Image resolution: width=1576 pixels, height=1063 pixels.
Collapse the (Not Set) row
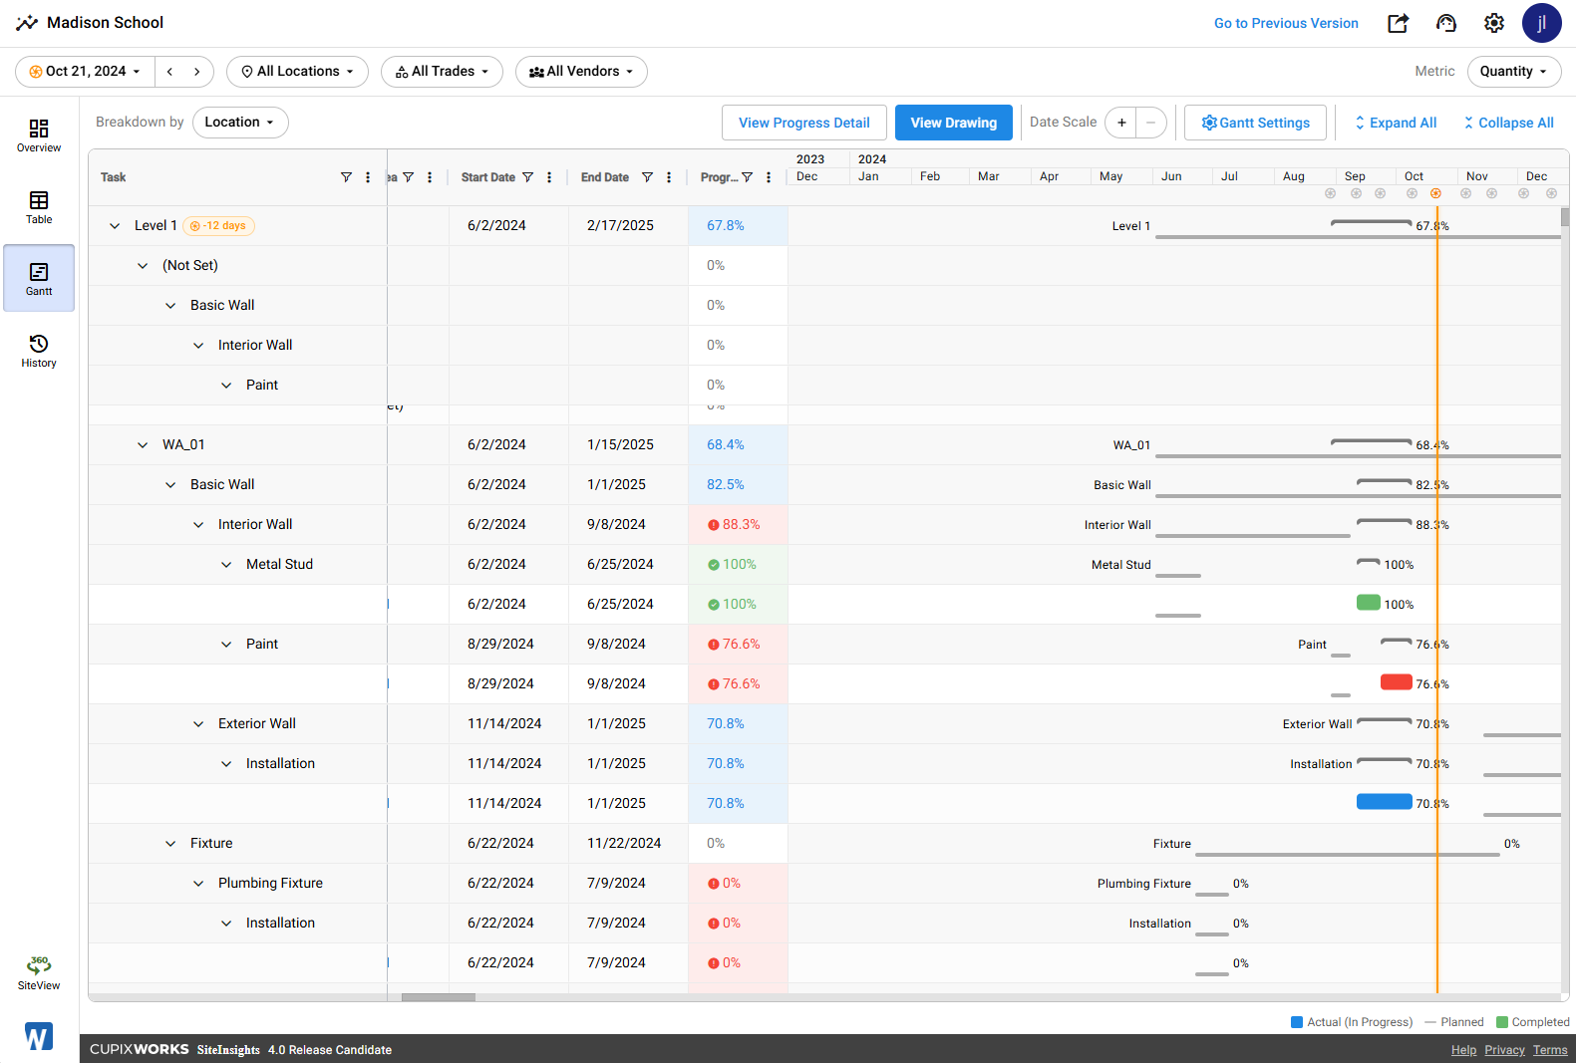coord(143,266)
